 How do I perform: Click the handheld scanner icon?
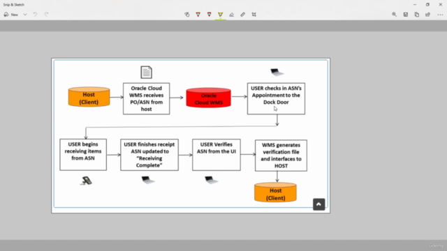click(x=87, y=181)
